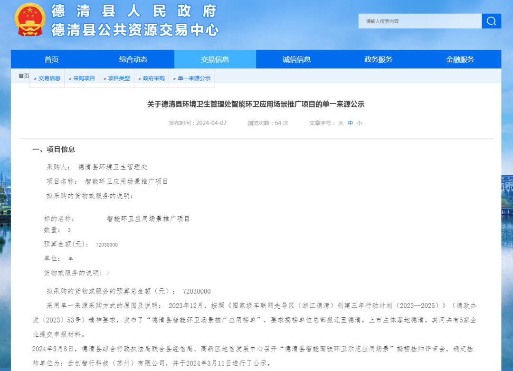This screenshot has height=371, width=513.
Task: Click the magnifier search button
Action: pos(491,21)
